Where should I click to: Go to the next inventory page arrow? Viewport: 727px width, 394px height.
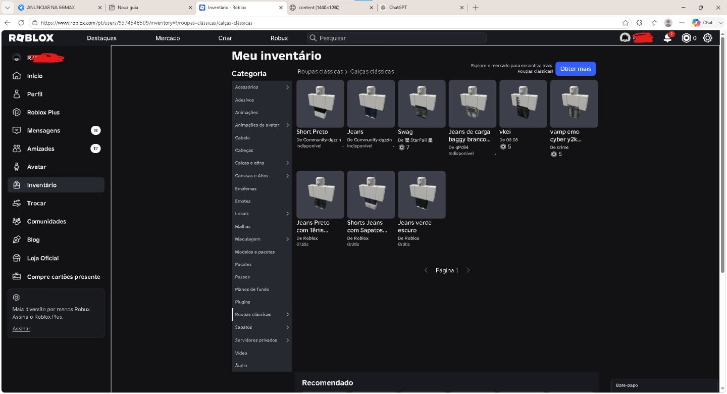(x=468, y=270)
